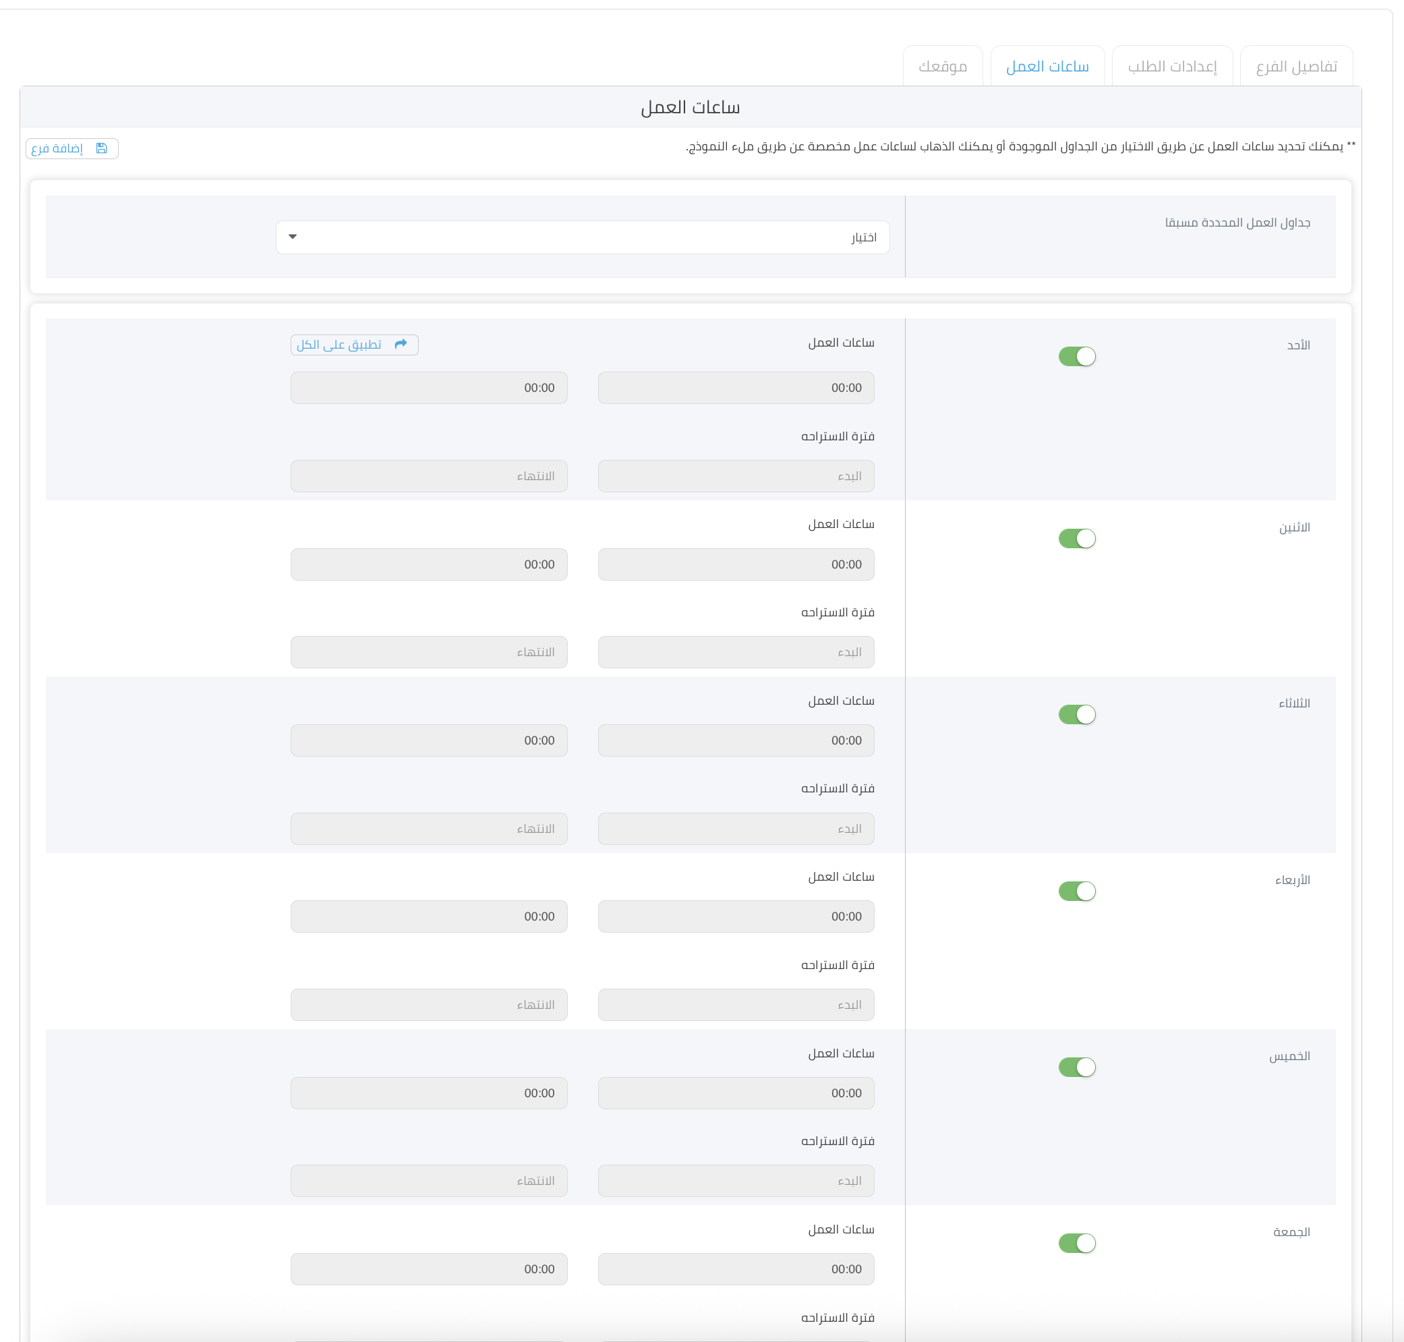Toggle the الجمعة working day switch

[1076, 1243]
